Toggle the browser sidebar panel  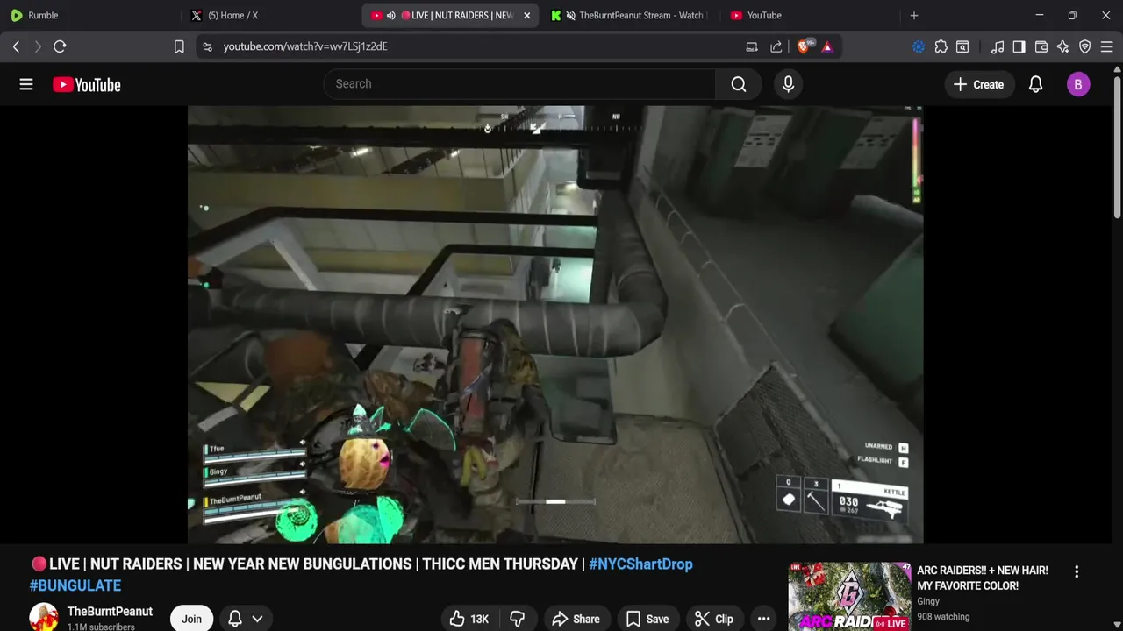[x=1019, y=46]
